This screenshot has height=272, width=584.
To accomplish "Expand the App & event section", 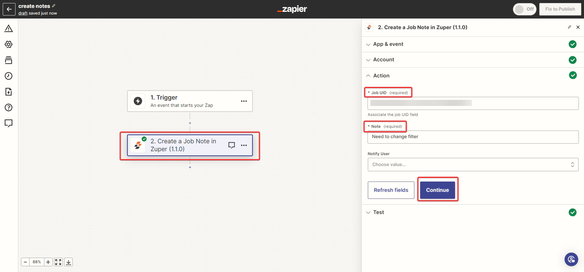I will (473, 44).
